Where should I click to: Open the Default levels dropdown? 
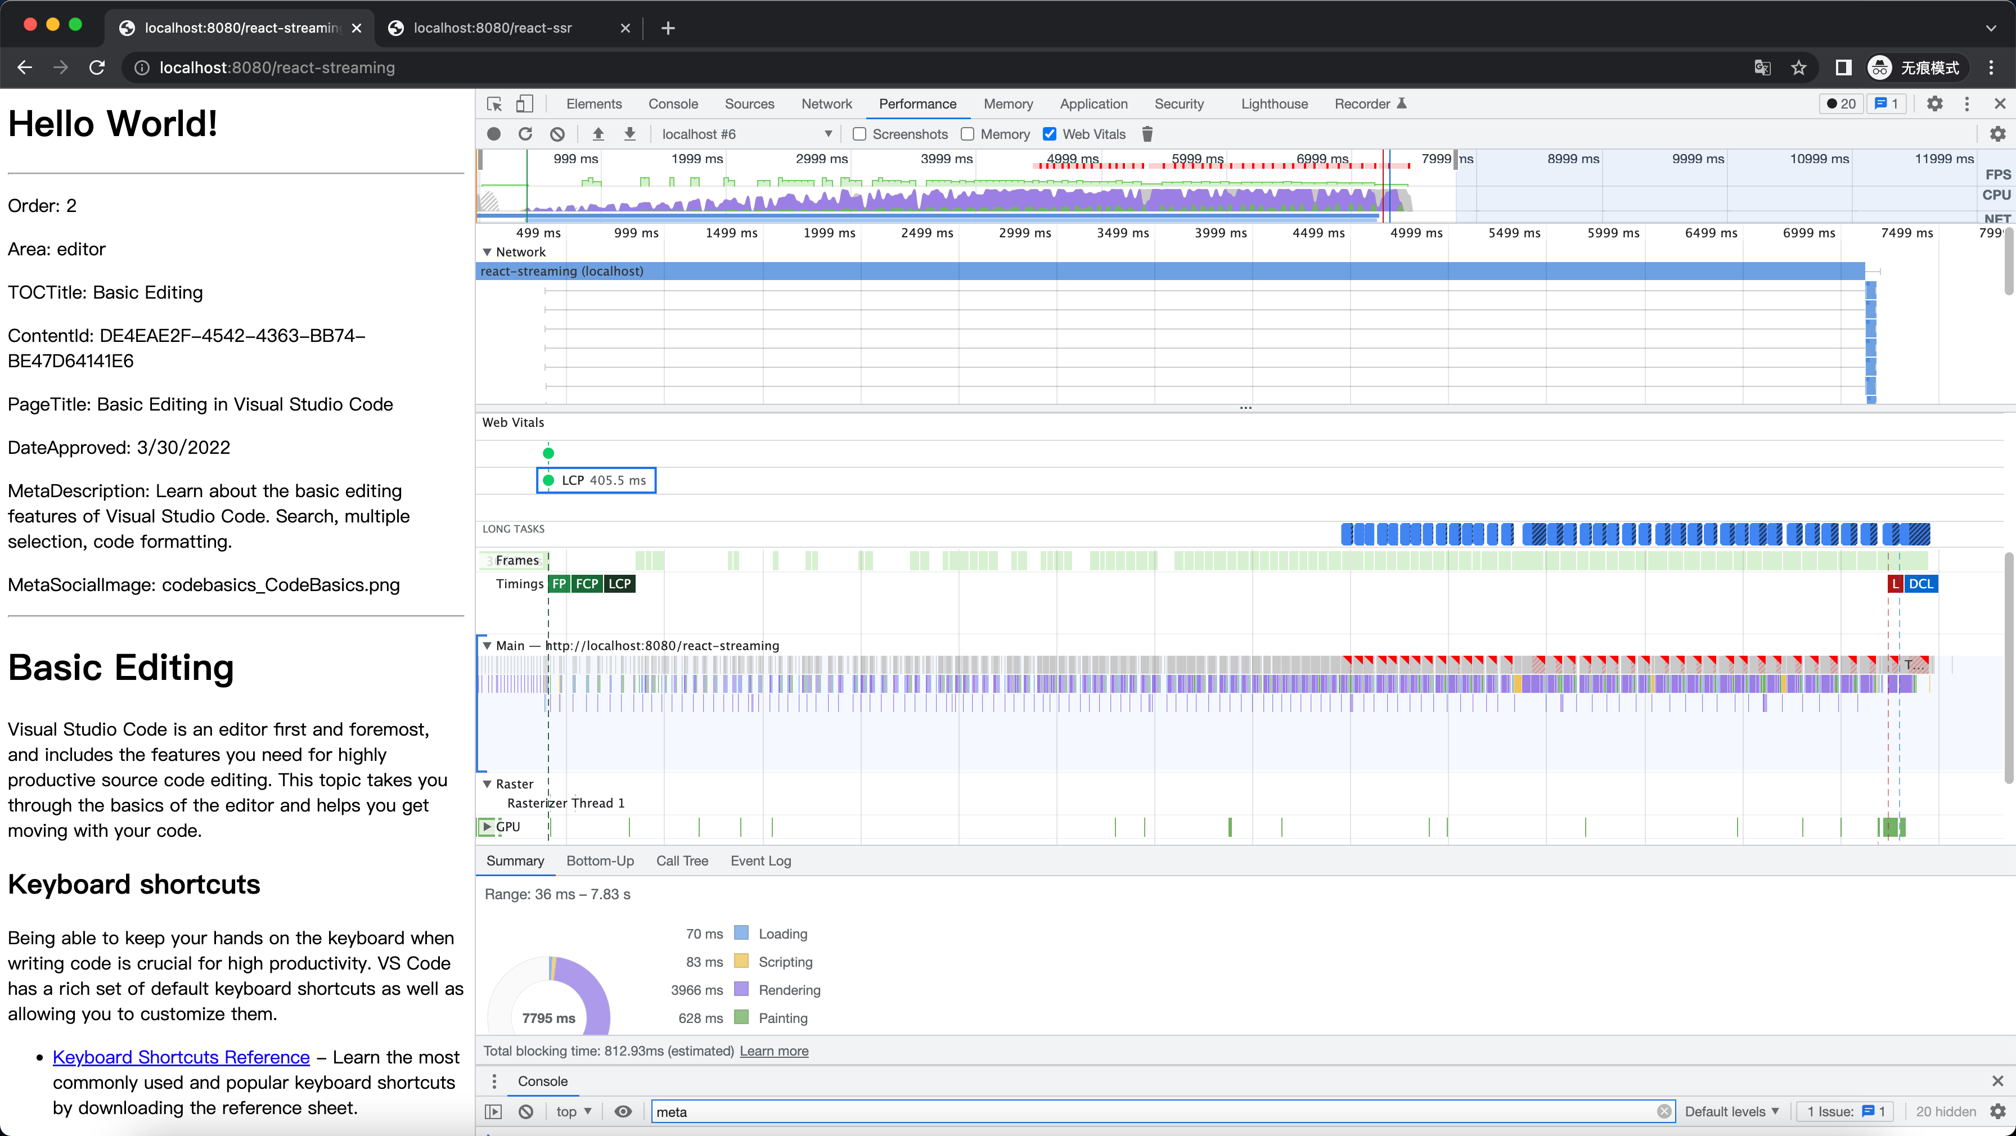pos(1731,1111)
